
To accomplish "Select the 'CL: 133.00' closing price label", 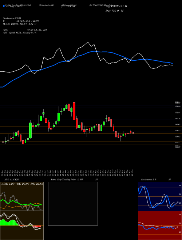I will (68, 7).
